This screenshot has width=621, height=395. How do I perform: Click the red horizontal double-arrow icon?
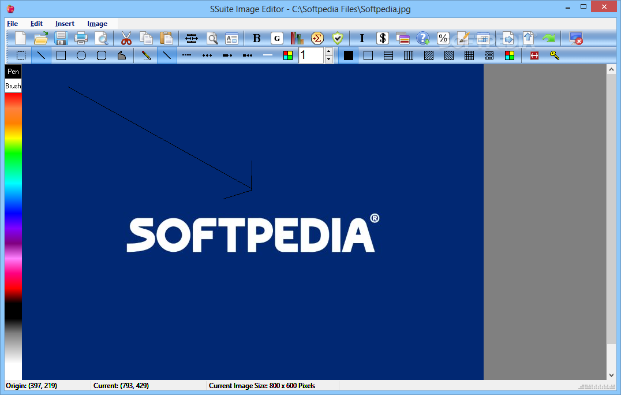click(x=534, y=55)
